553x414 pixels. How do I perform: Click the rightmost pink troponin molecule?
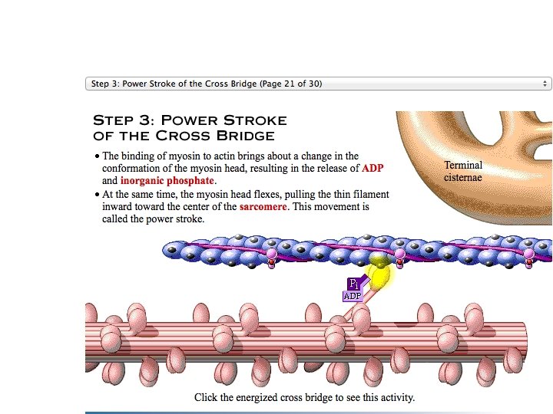tap(528, 258)
